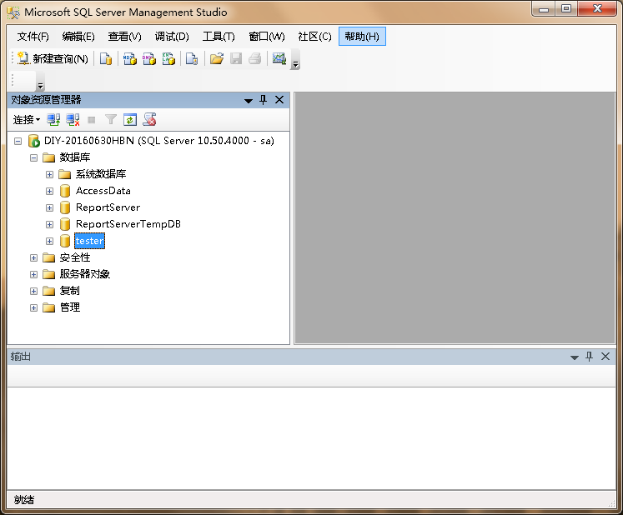Expand the tester database node
This screenshot has width=623, height=515.
click(49, 241)
